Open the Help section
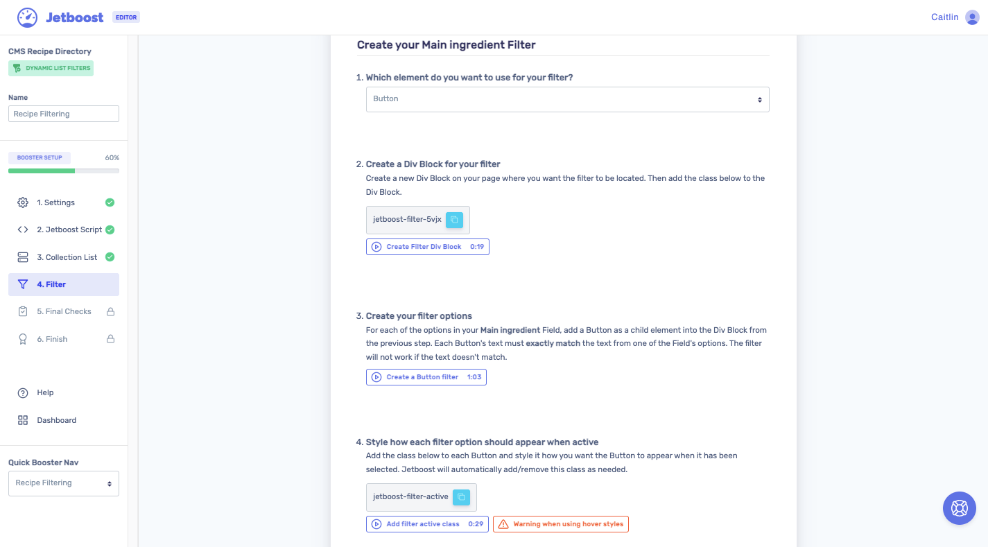 44,392
